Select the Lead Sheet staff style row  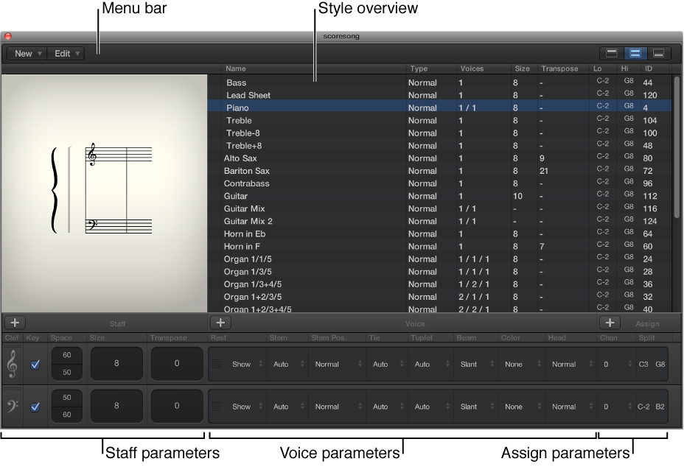(x=248, y=95)
